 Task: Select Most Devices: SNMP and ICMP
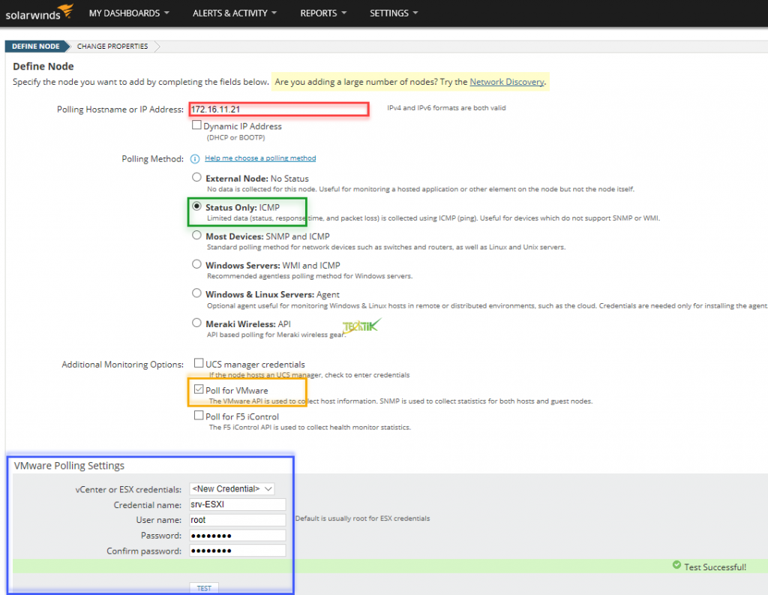pyautogui.click(x=196, y=235)
